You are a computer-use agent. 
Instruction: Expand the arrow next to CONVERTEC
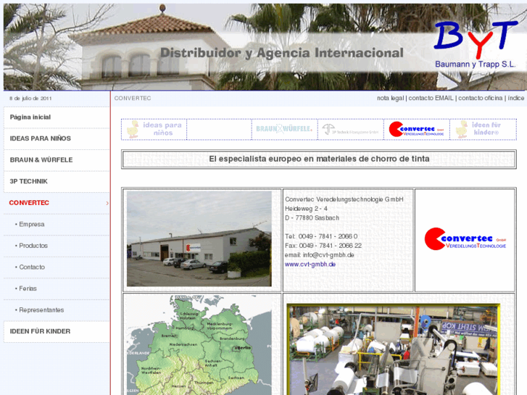click(107, 203)
